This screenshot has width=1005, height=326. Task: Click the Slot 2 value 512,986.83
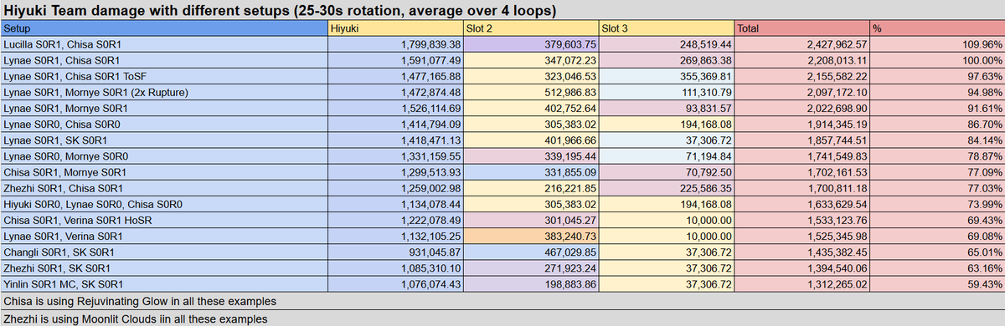click(531, 93)
